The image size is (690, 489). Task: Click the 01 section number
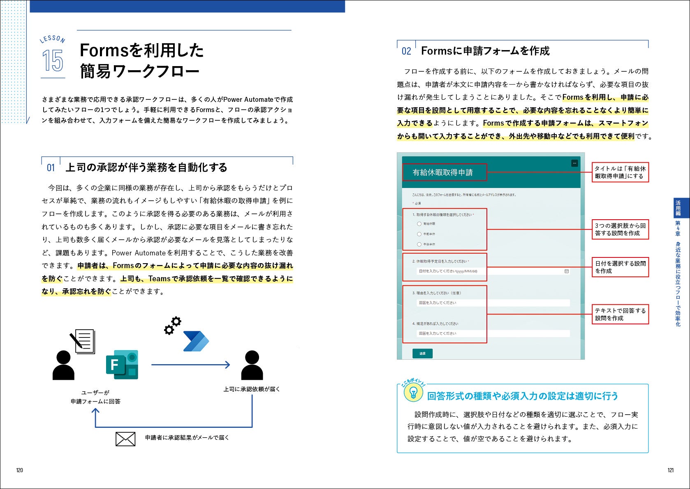[51, 168]
